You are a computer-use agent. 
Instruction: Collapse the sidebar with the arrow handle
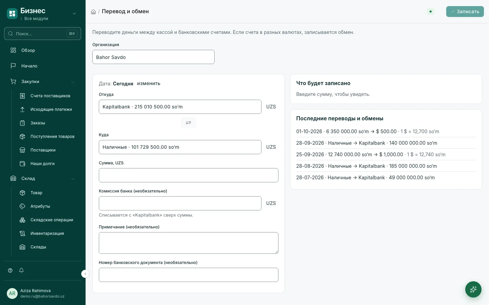click(85, 274)
